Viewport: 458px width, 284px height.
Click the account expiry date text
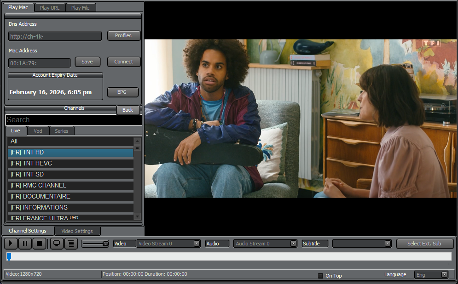pyautogui.click(x=51, y=92)
